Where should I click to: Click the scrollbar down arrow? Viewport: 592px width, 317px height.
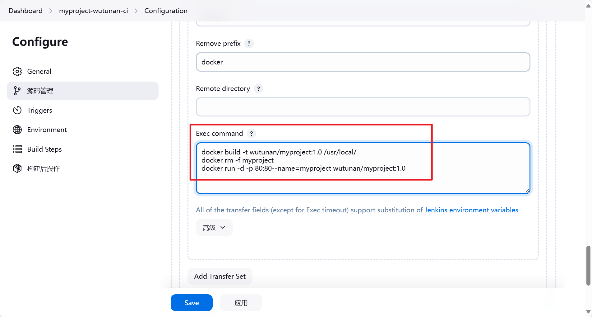588,312
